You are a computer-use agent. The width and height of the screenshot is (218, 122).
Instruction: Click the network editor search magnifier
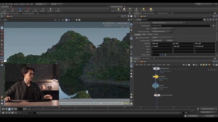pos(214,65)
